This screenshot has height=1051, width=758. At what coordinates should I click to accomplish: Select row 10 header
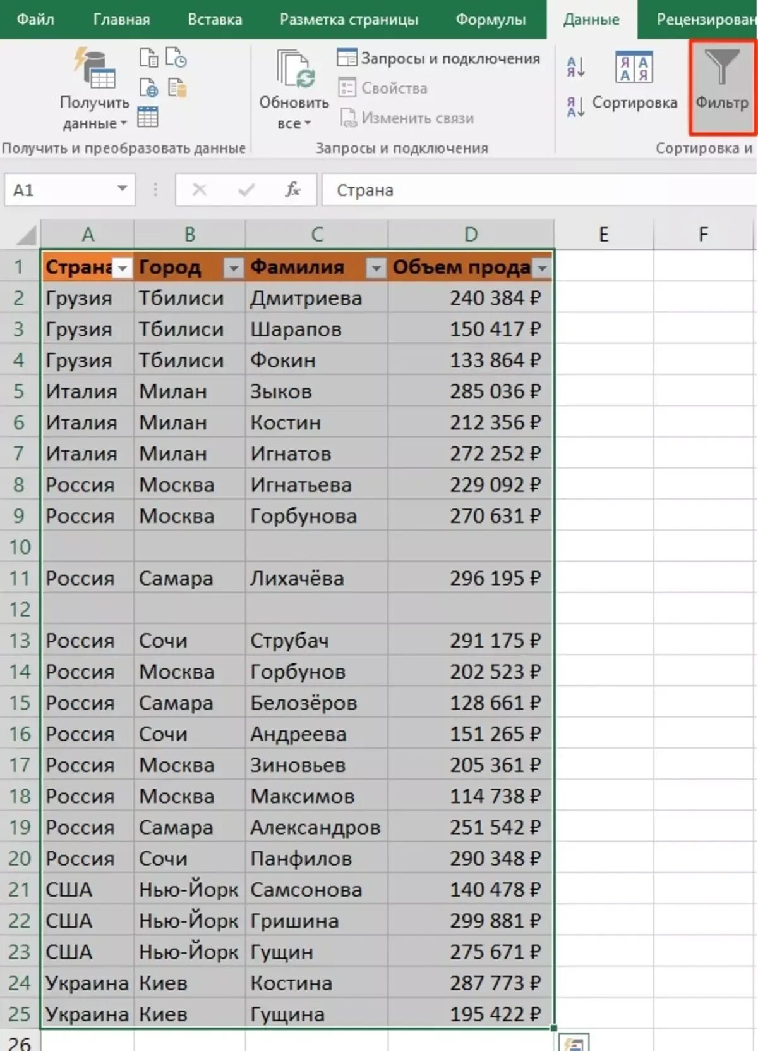tap(20, 547)
